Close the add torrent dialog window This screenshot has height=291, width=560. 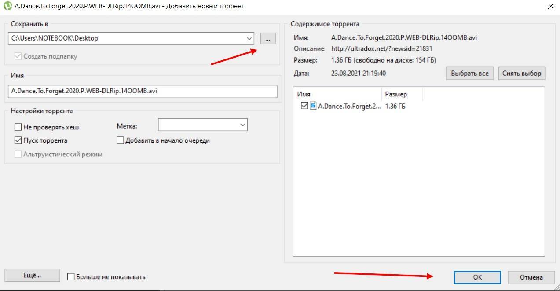coord(550,6)
